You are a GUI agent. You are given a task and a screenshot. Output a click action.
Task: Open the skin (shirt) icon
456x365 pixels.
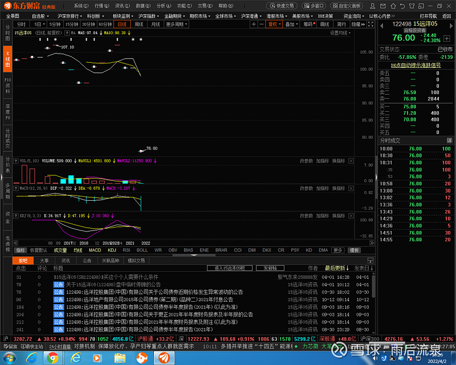tap(412, 6)
